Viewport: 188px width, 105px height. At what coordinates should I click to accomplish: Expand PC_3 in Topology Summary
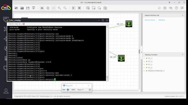pyautogui.click(x=144, y=58)
